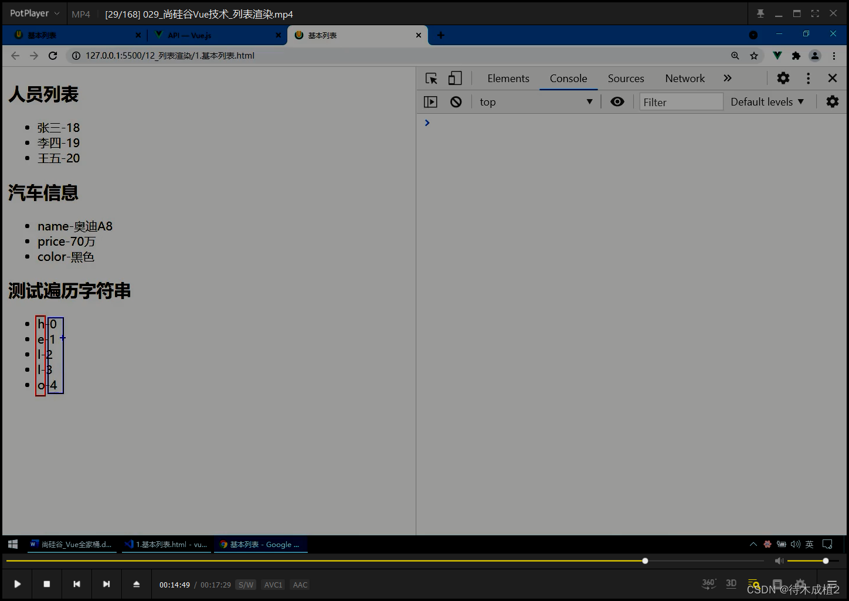Open the tab search dropdown circle
Image resolution: width=849 pixels, height=601 pixels.
[753, 35]
